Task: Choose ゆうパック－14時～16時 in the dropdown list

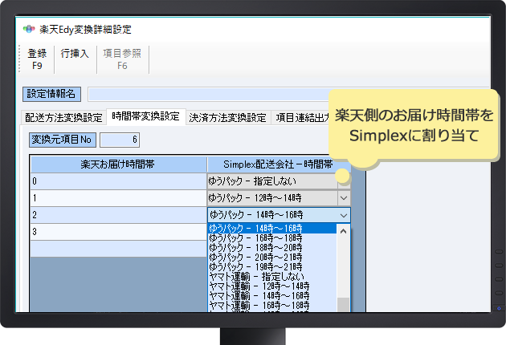Action: (272, 229)
